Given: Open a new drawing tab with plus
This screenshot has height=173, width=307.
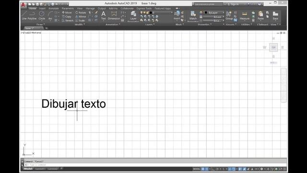Looking at the screenshot, I should pyautogui.click(x=47, y=28).
